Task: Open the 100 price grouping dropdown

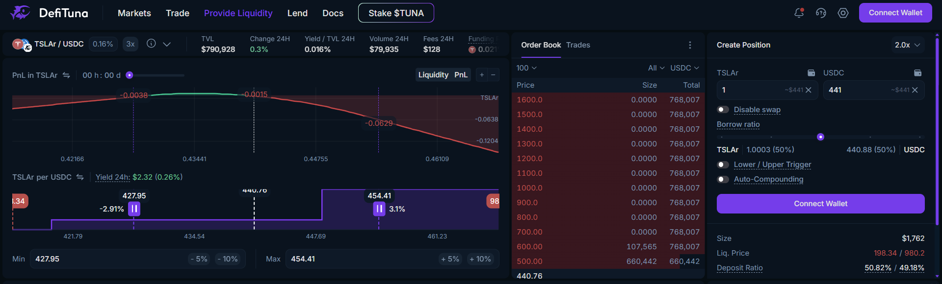Action: [526, 68]
